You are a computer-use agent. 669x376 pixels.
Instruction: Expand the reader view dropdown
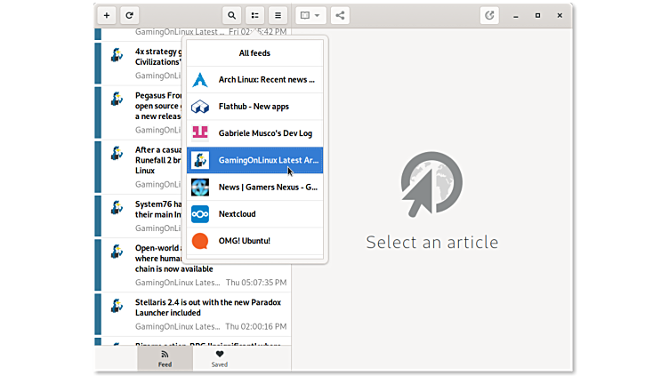pyautogui.click(x=310, y=15)
